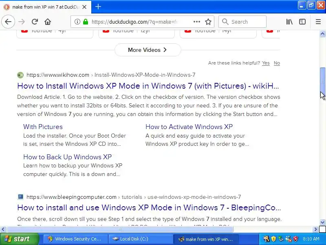Click the red shield security alert tray icon
326x245 pixels.
[296, 239]
